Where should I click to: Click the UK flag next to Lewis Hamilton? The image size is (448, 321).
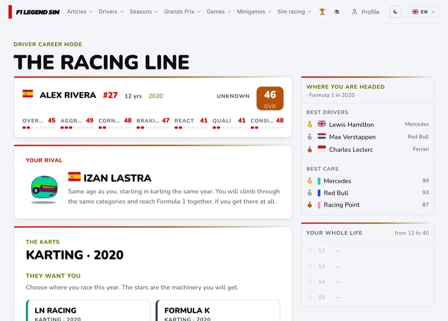point(322,124)
